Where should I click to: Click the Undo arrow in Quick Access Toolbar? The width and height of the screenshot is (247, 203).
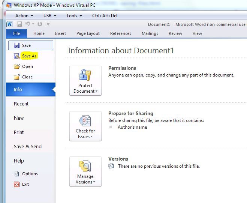28,24
